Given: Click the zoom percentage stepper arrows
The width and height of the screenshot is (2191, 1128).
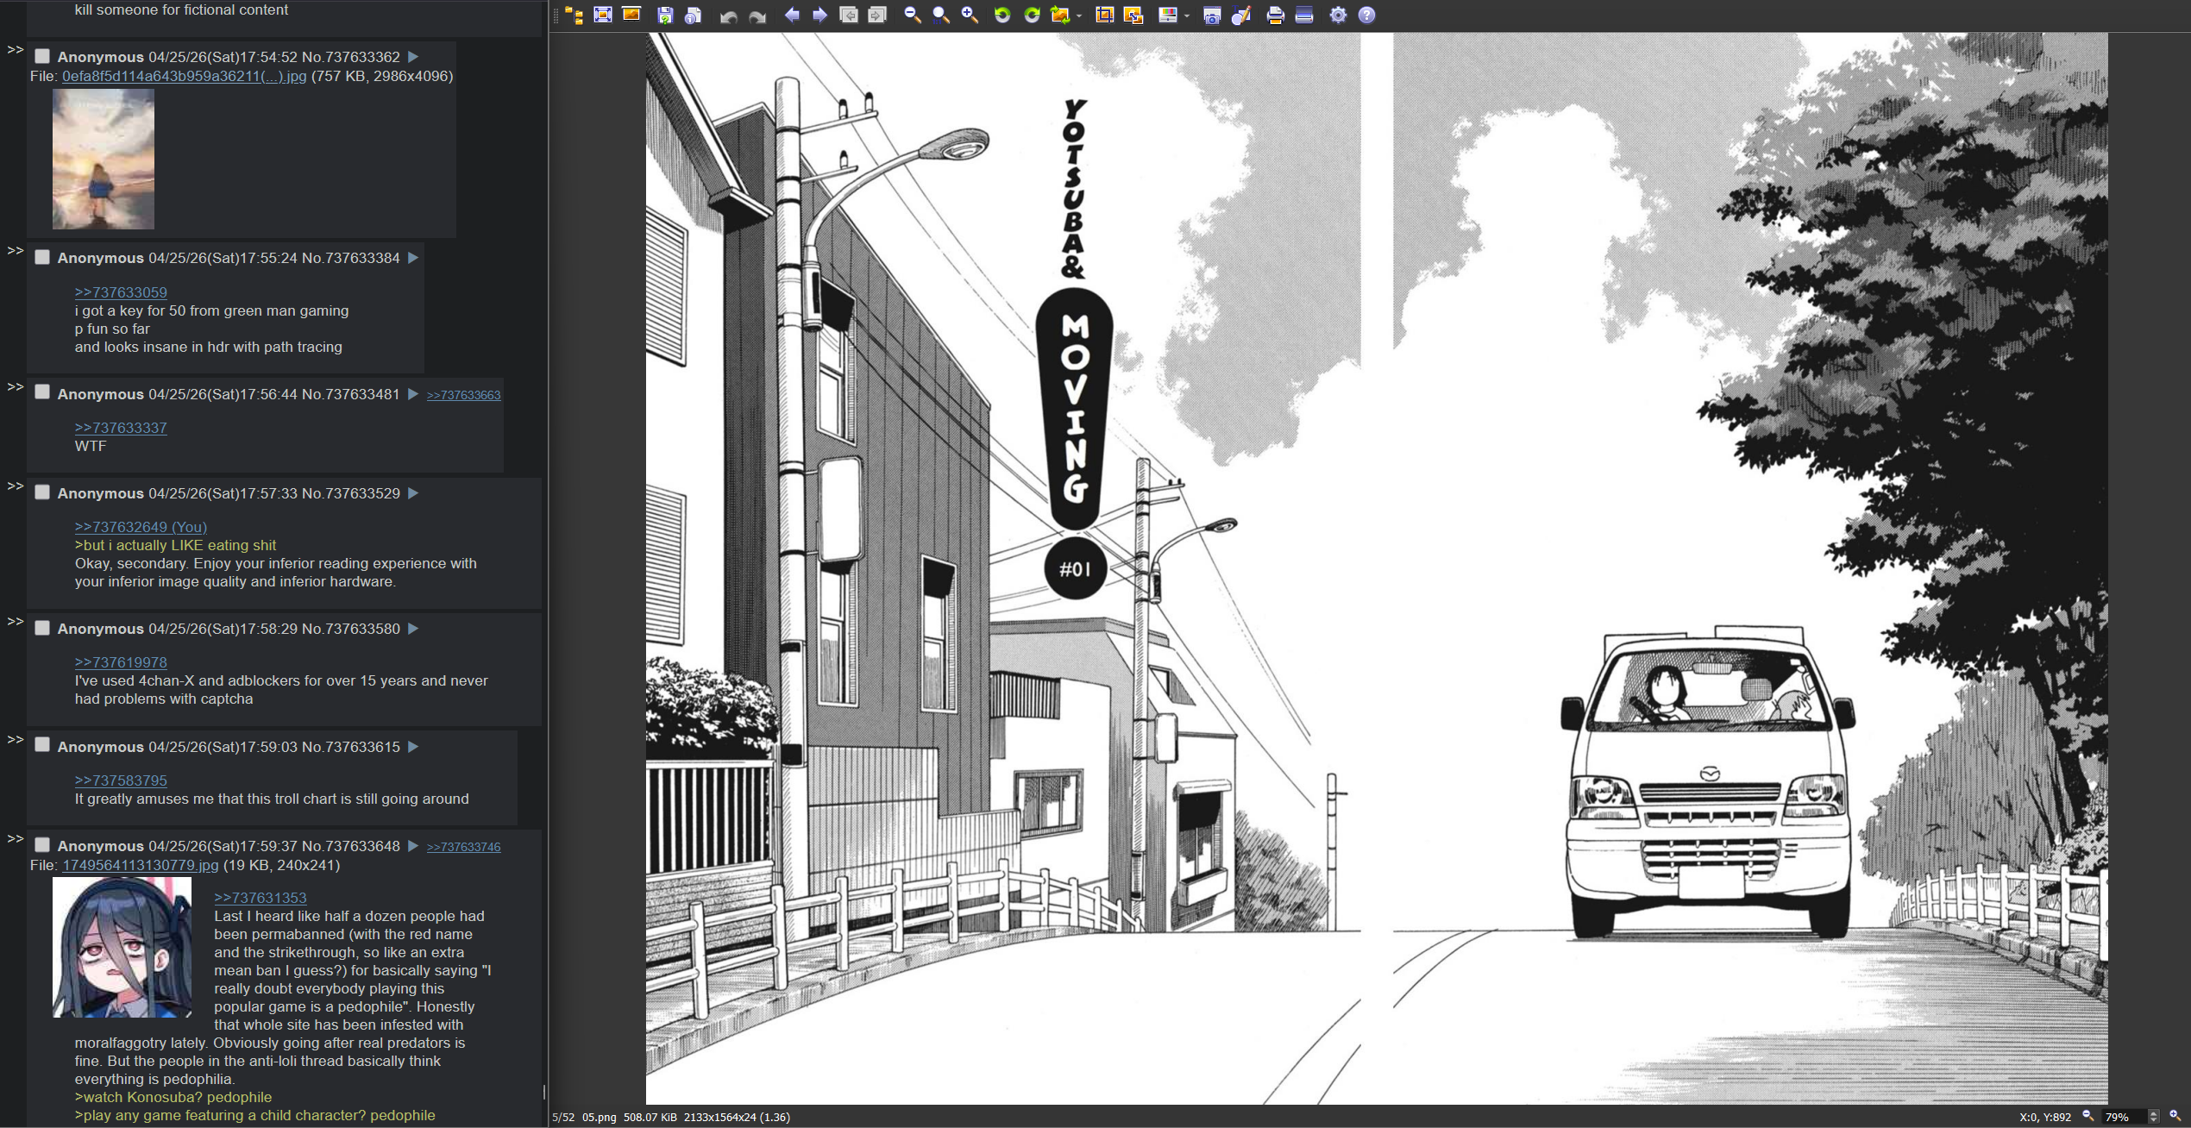Looking at the screenshot, I should [x=2153, y=1117].
